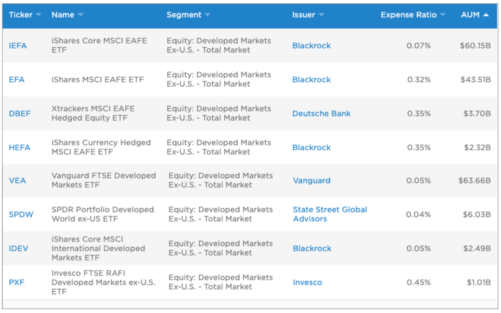The height and width of the screenshot is (313, 501).
Task: Select the 0.04% expense ratio value
Action: click(x=418, y=215)
